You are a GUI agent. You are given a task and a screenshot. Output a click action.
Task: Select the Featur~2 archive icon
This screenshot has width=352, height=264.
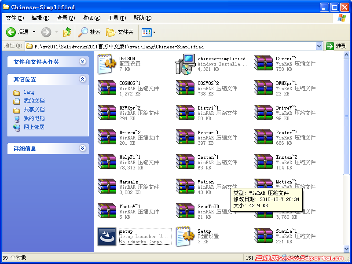[264, 137]
